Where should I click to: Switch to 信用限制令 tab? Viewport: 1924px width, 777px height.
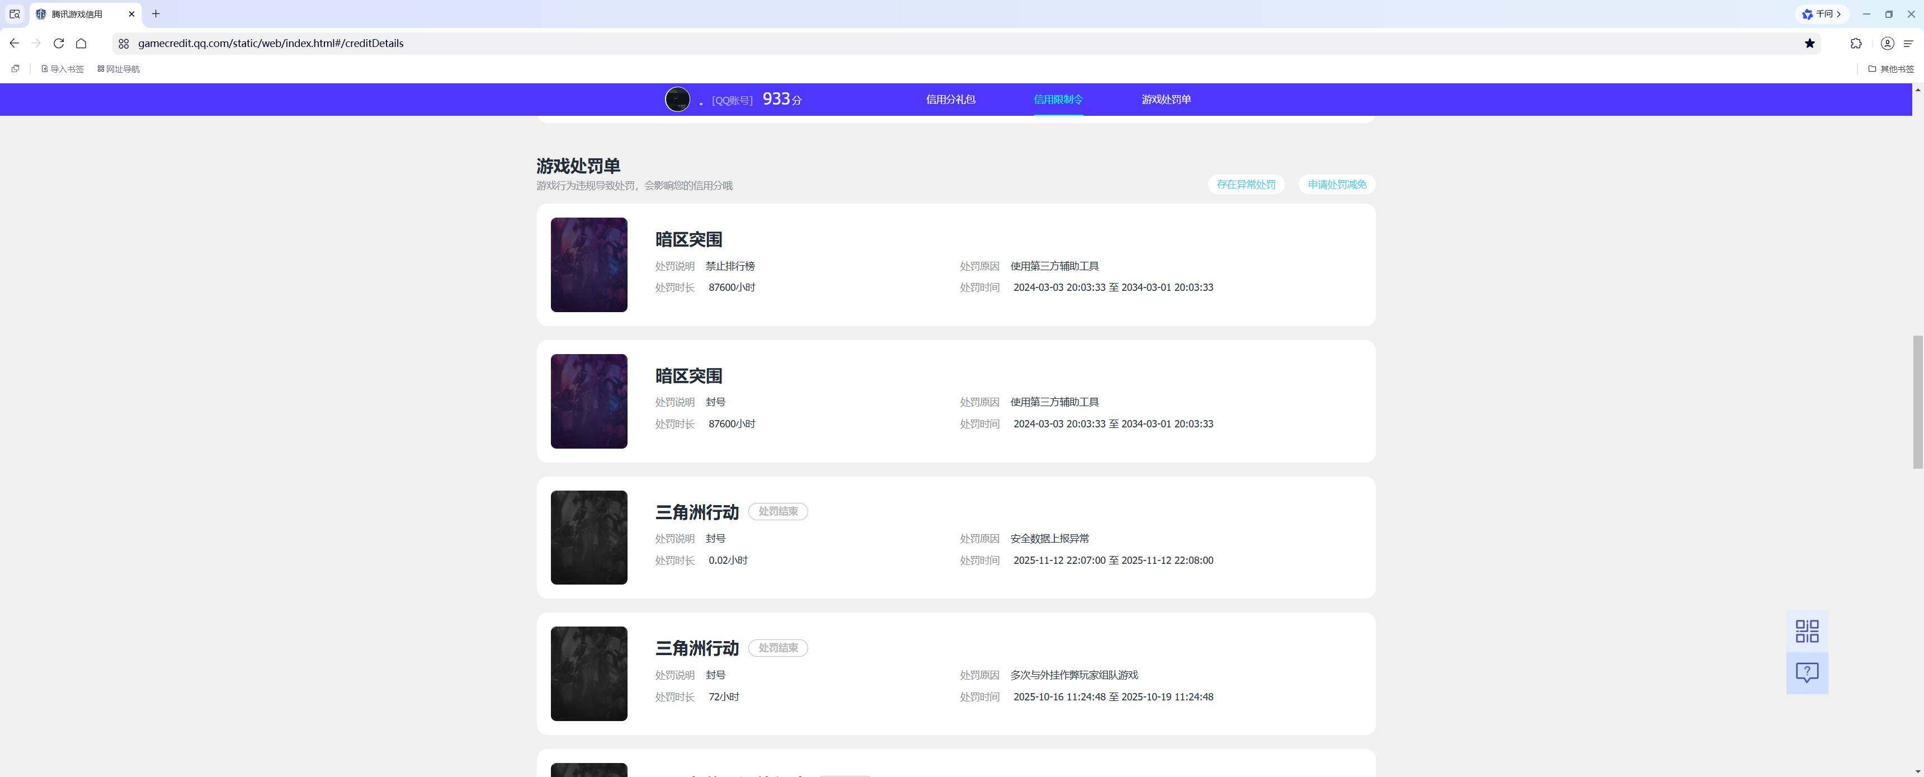point(1058,100)
